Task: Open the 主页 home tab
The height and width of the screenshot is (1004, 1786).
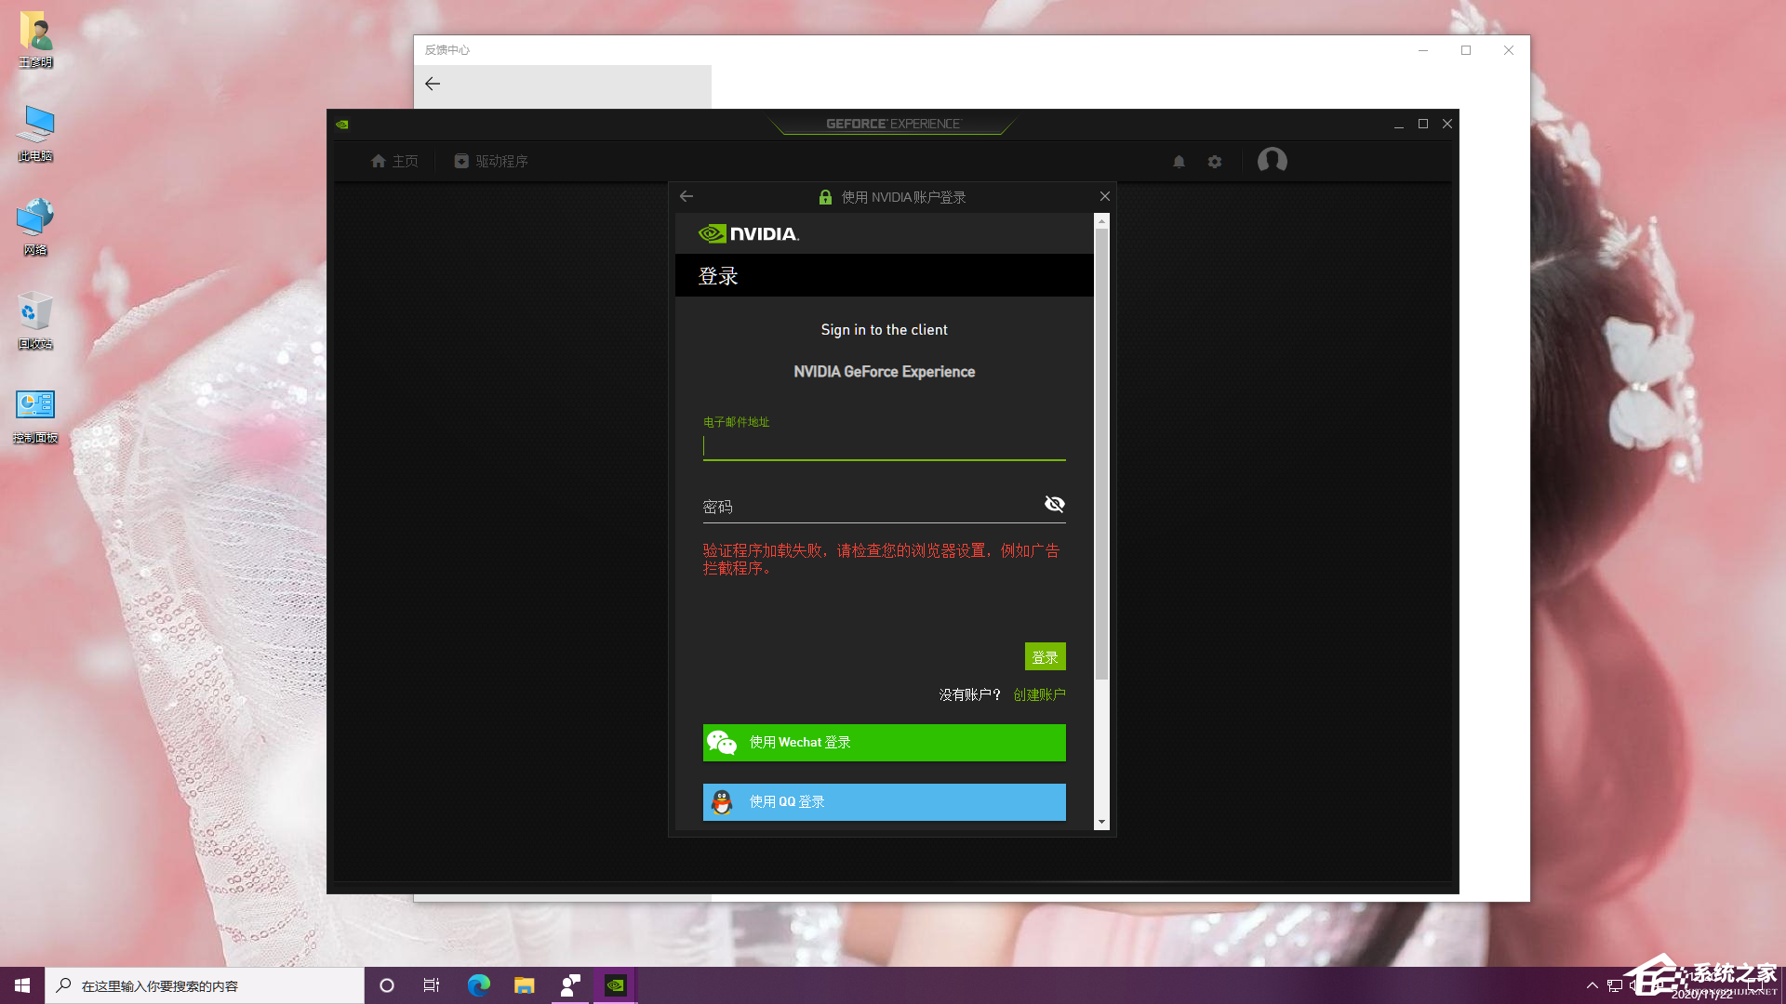Action: tap(394, 161)
